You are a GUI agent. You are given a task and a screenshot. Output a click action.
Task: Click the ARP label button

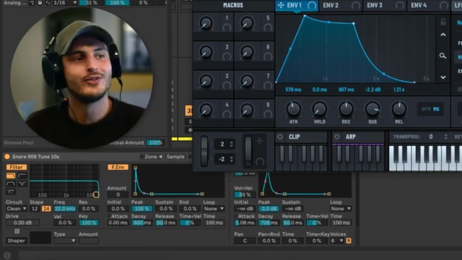(351, 136)
